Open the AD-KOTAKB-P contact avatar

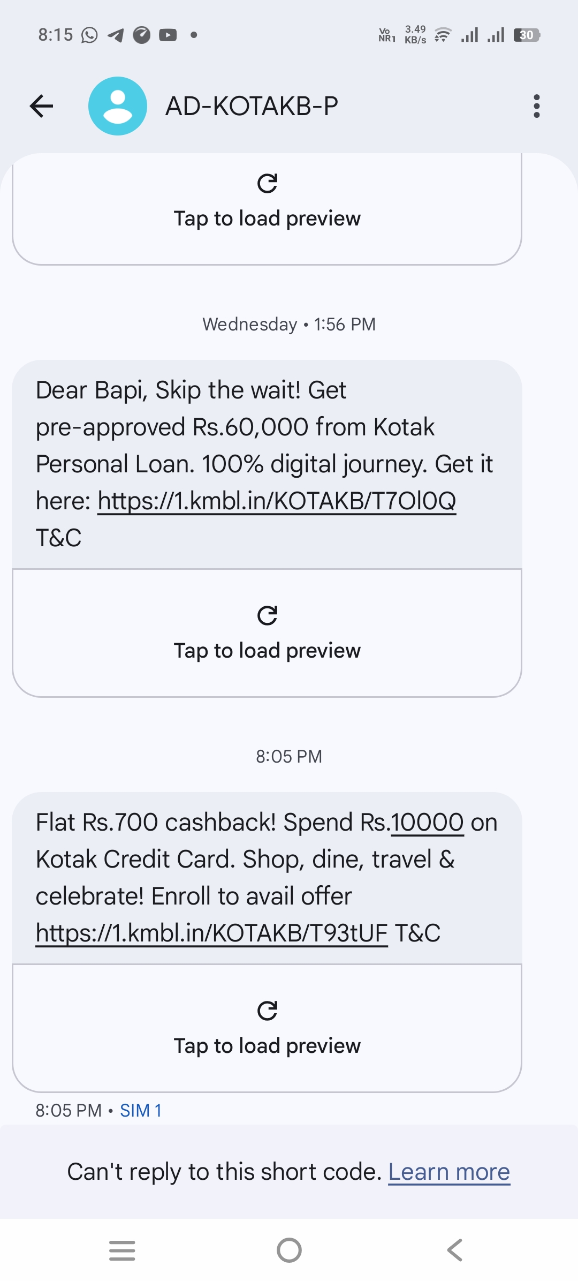pyautogui.click(x=118, y=106)
